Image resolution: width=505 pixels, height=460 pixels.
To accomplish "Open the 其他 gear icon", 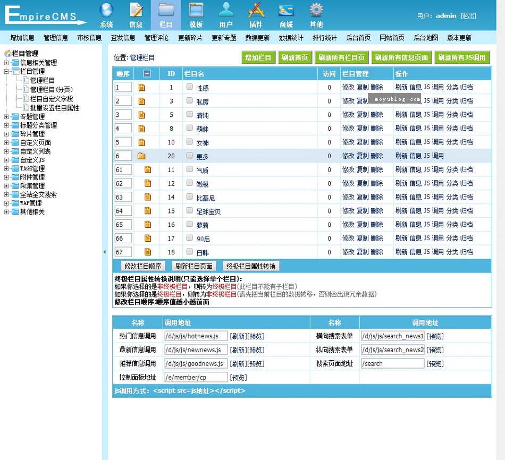I will 316,10.
